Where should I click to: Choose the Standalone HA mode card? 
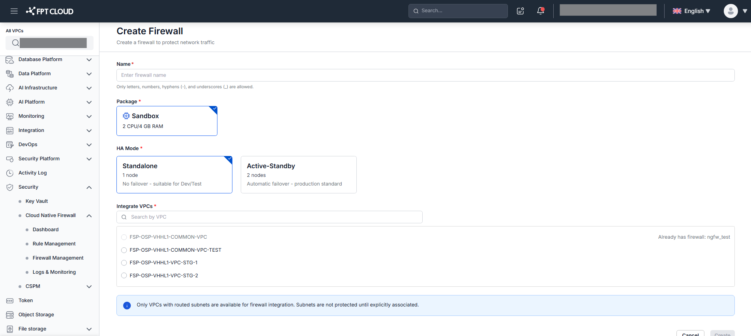pyautogui.click(x=174, y=174)
